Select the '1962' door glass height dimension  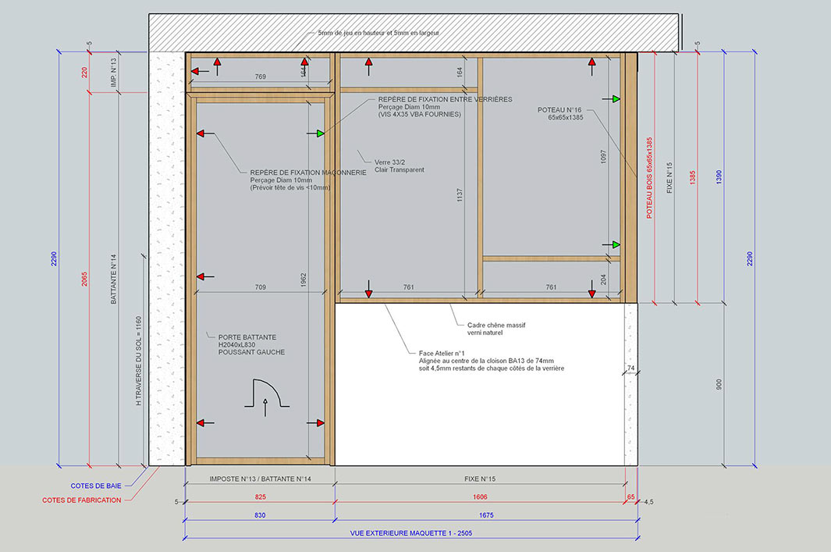point(304,280)
